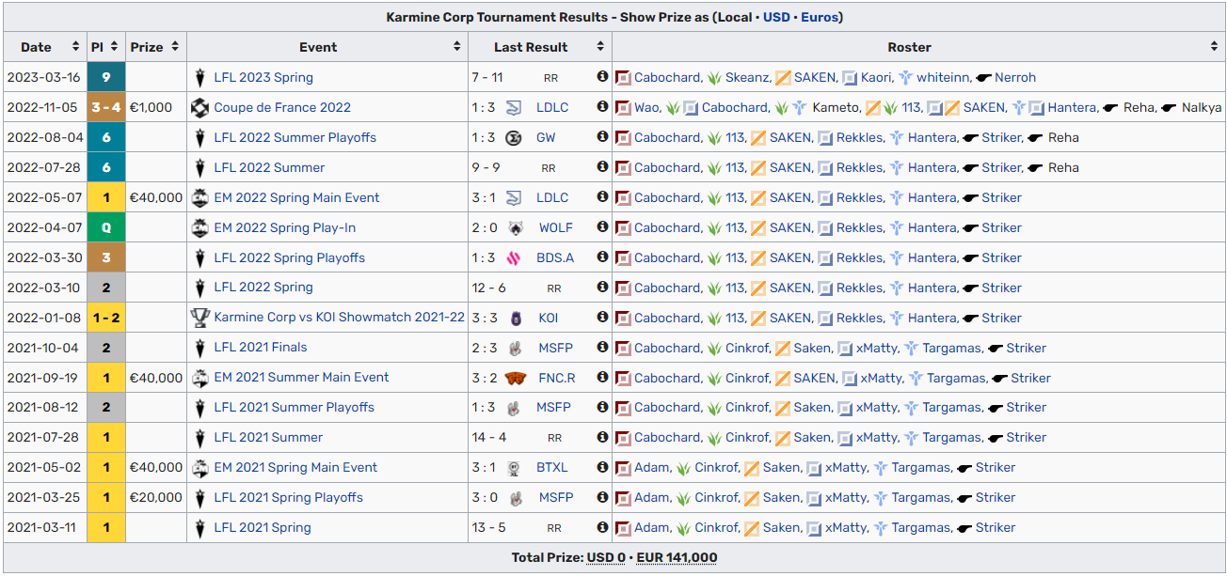This screenshot has width=1227, height=576.
Task: Open Kameto player page
Action: tap(837, 107)
